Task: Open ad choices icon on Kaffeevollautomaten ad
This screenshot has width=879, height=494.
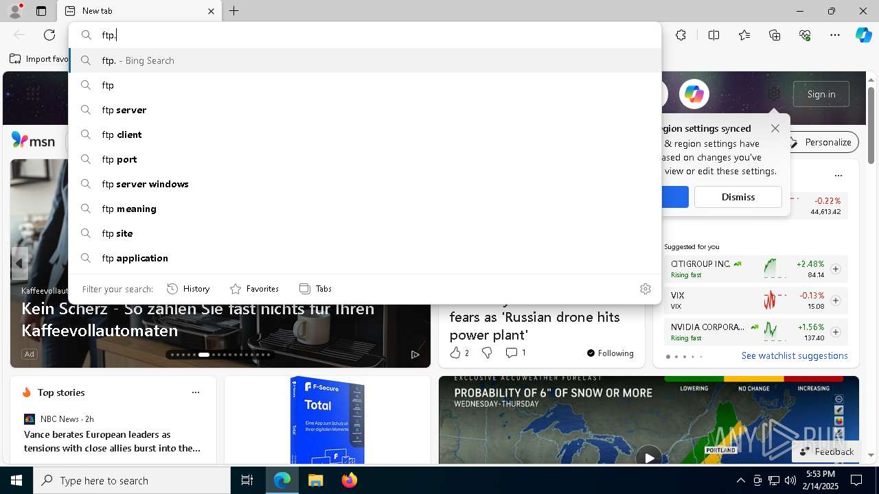Action: point(415,354)
